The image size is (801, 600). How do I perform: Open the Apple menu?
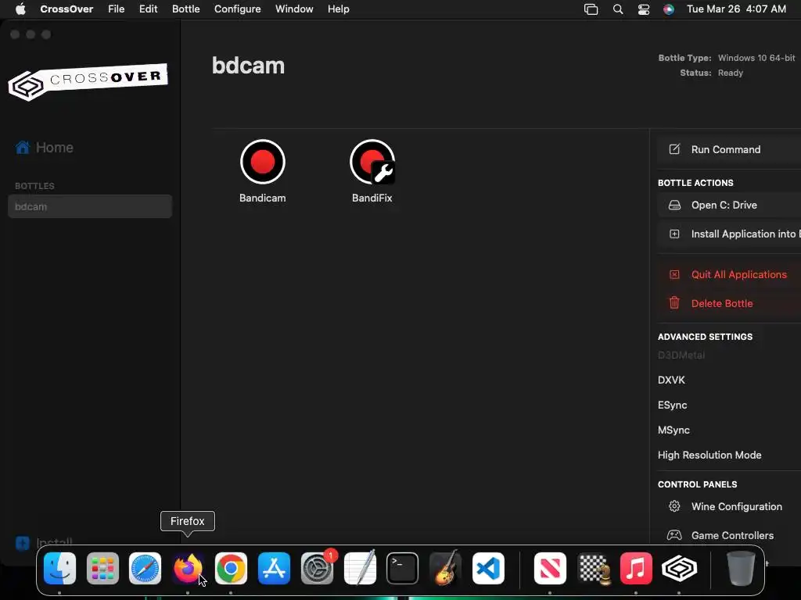tap(20, 9)
